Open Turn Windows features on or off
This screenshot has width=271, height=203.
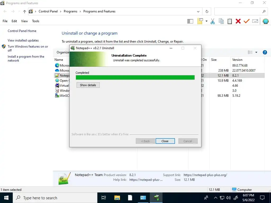(28, 48)
